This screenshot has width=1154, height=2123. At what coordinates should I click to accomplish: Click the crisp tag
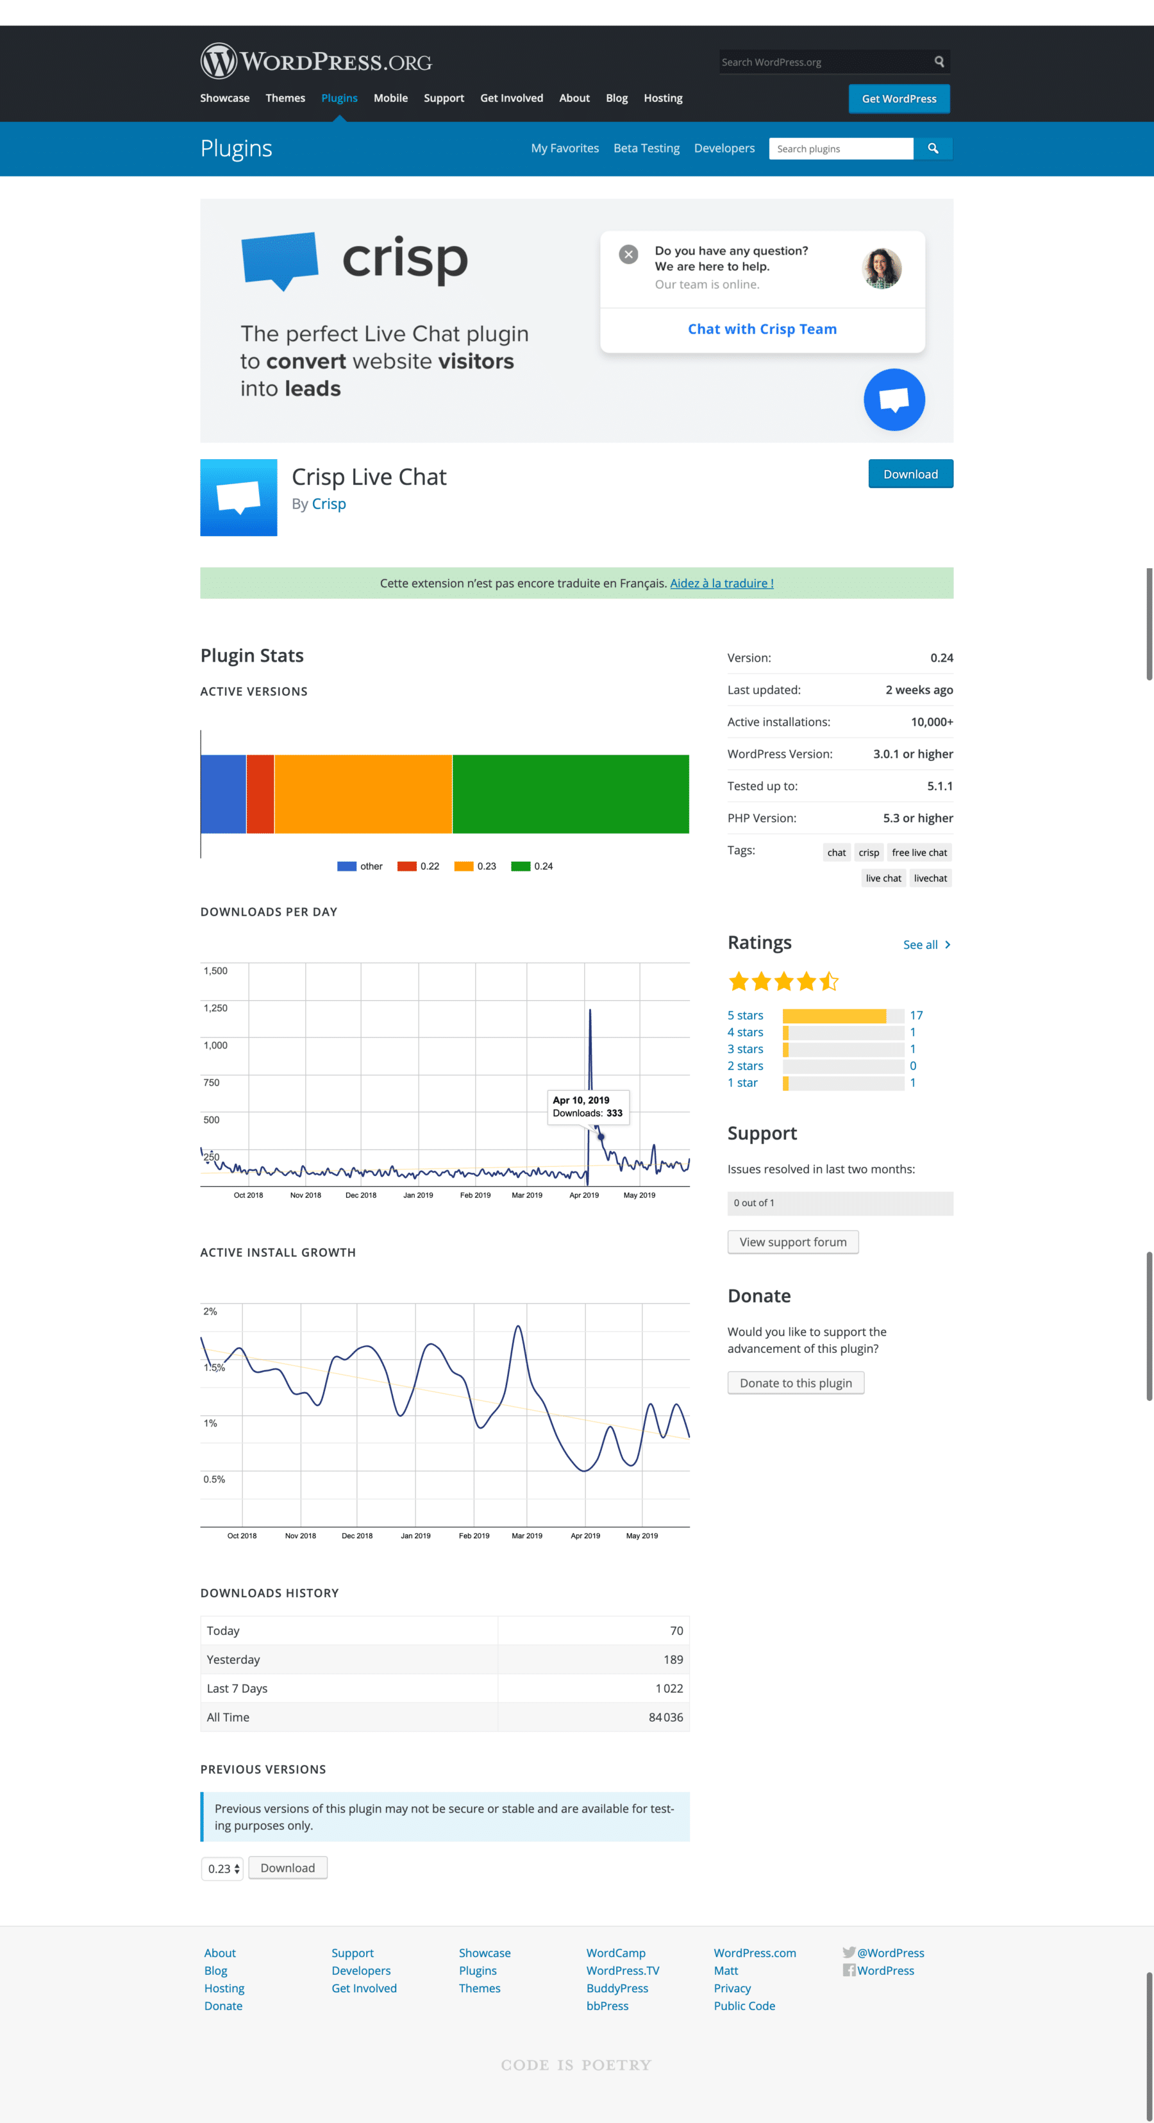pos(869,853)
